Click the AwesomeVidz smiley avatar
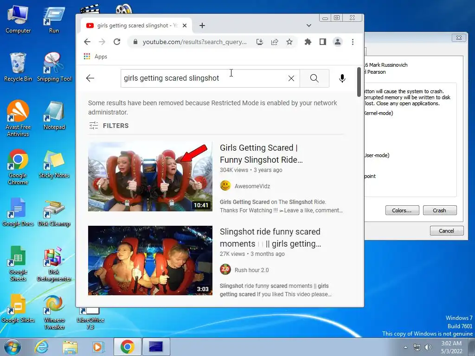 coord(225,185)
